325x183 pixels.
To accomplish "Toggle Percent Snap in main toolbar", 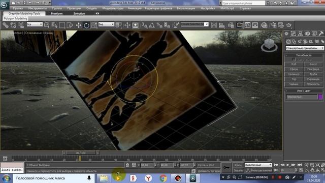I will click(159, 25).
